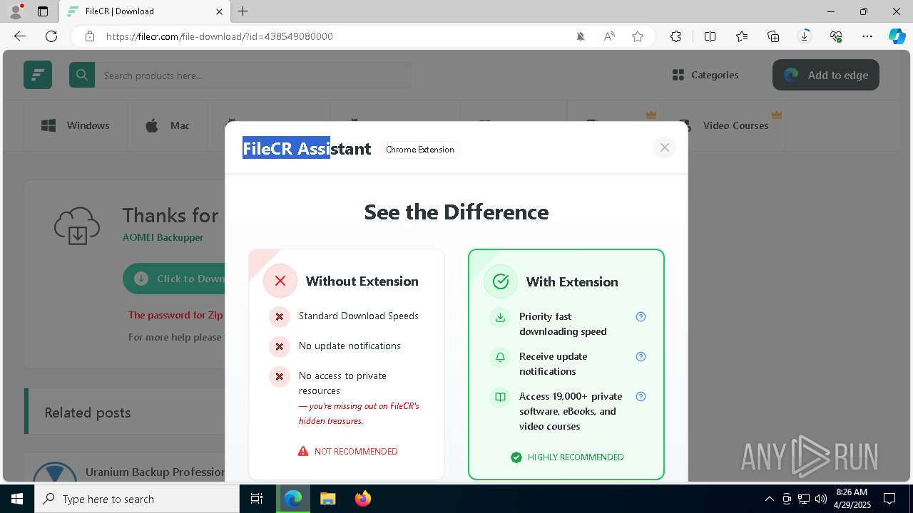This screenshot has height=513, width=913.
Task: Open the Categories menu
Action: coord(705,75)
